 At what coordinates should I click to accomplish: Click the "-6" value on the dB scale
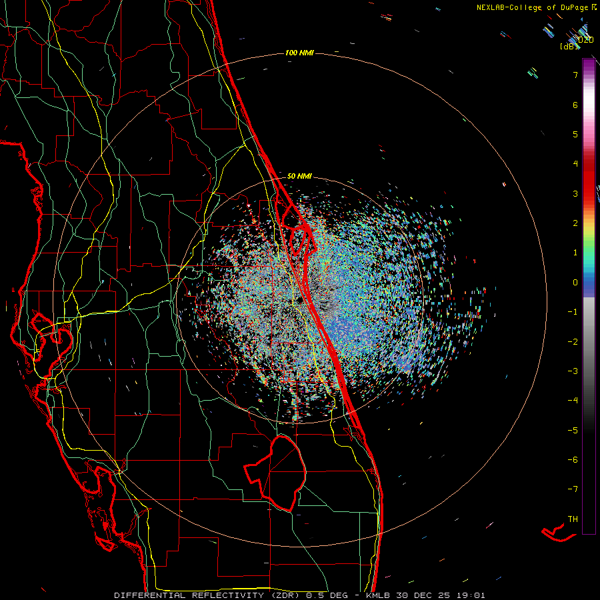573,460
